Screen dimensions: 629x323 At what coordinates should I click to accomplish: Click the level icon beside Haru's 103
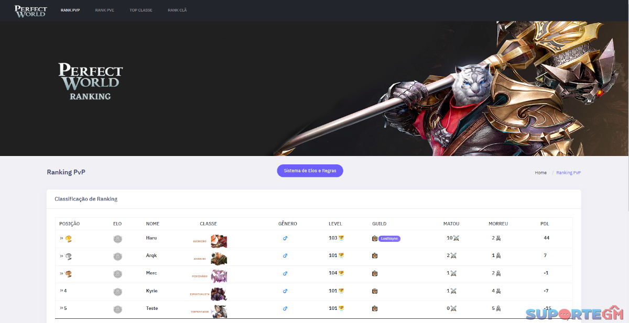point(341,238)
